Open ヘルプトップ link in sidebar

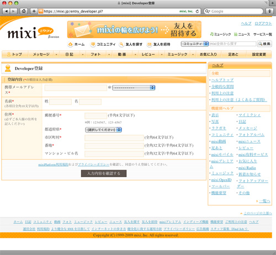pos(222,80)
